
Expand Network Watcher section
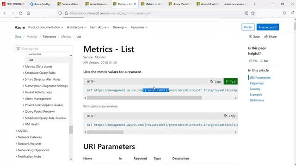[x=16, y=143]
